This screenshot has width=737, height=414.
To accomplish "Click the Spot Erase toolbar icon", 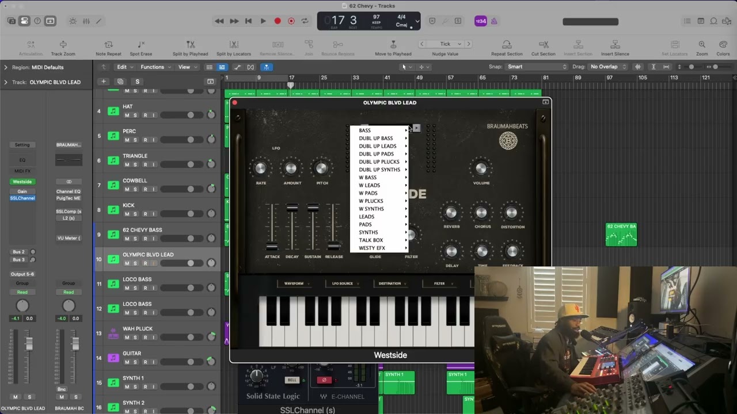I will tap(141, 44).
